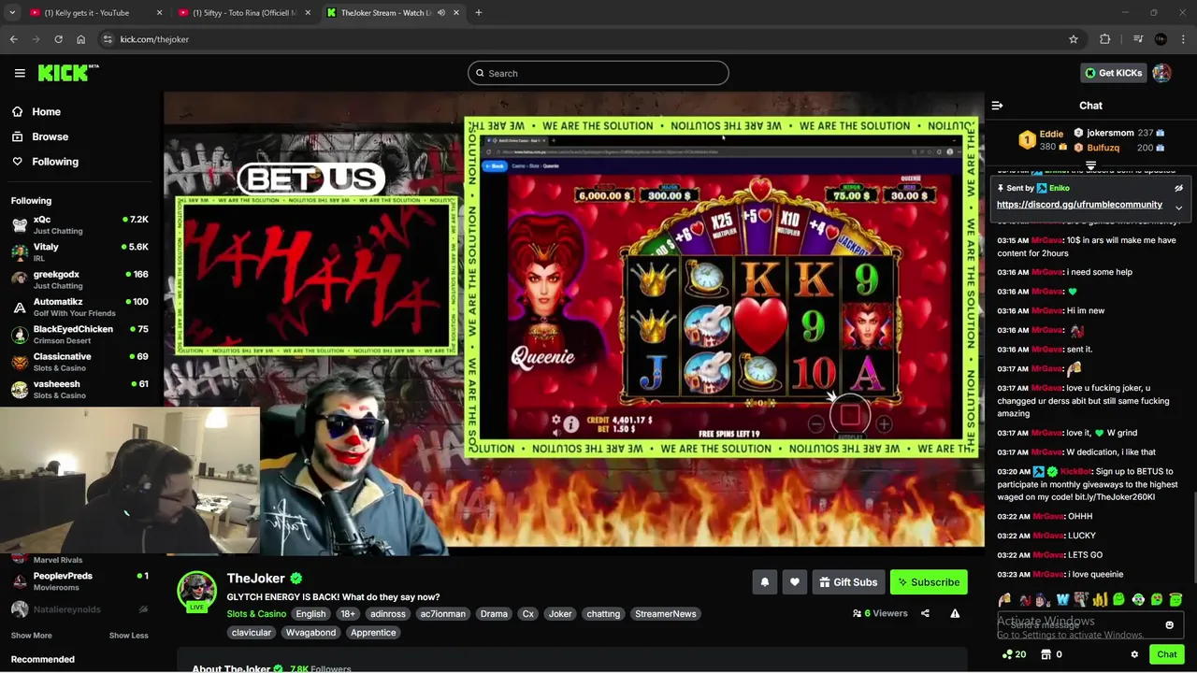Screen dimensions: 1197x673
Task: Expand the gift leaderboard handle
Action: click(x=1090, y=165)
